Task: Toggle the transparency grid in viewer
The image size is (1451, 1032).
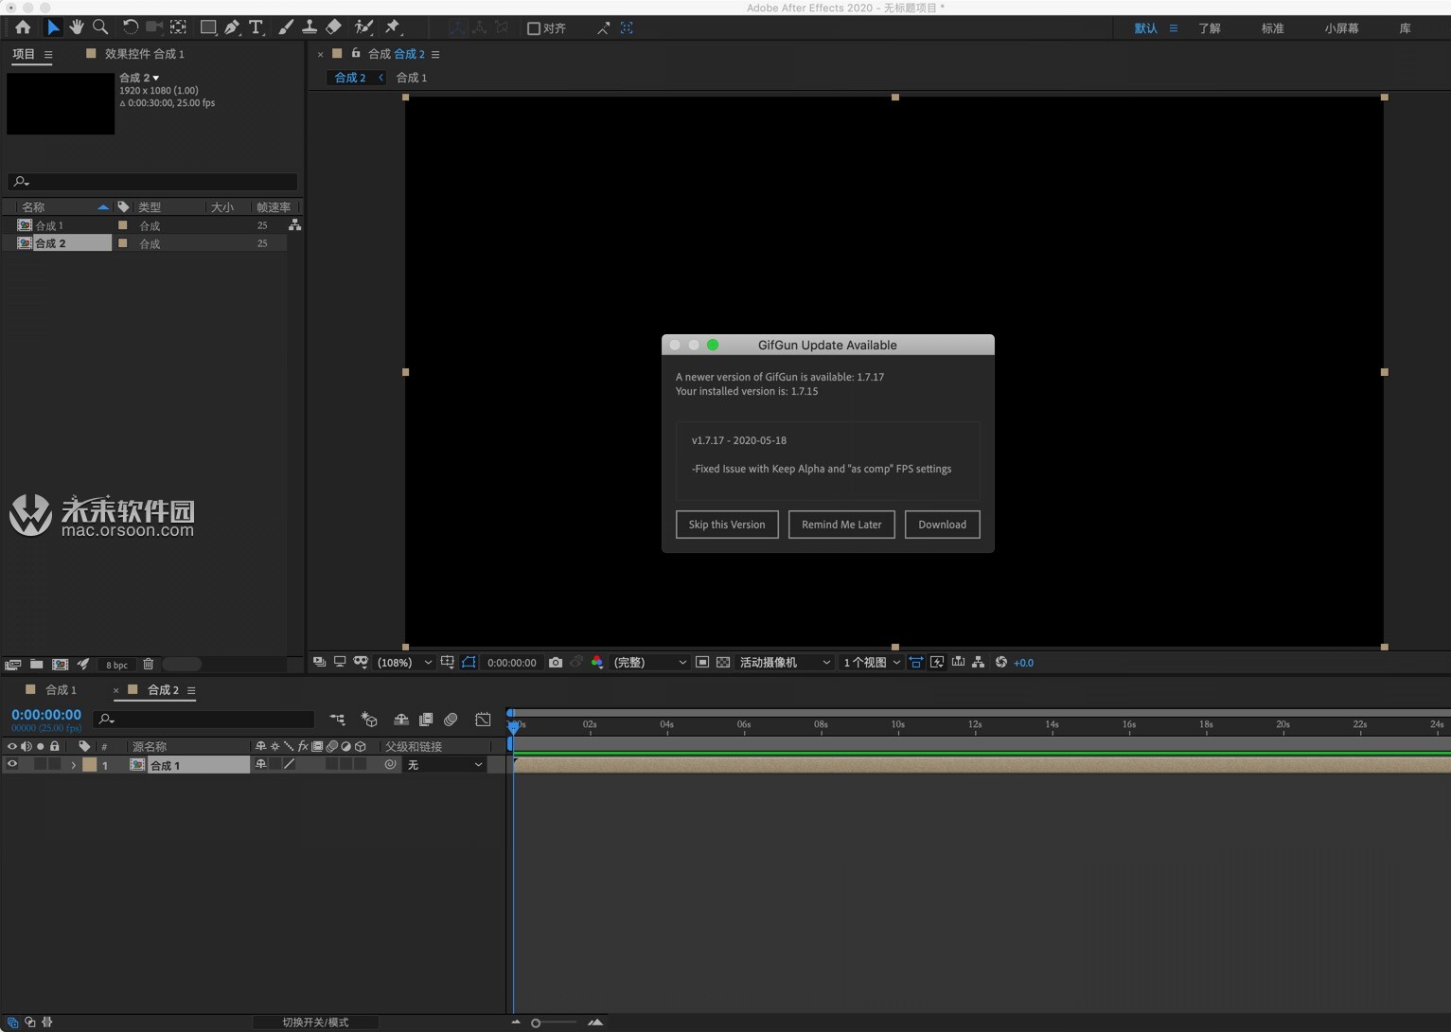Action: pos(723,663)
